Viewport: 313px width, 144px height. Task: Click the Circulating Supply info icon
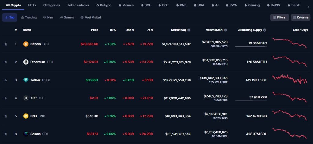click(265, 30)
